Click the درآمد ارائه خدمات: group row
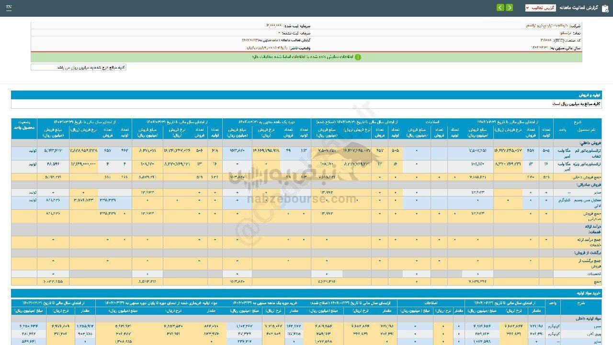This screenshot has width=613, height=345. (x=306, y=229)
